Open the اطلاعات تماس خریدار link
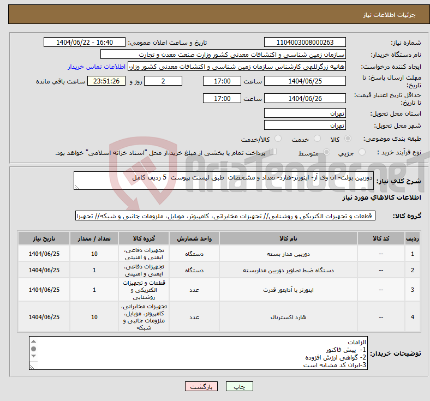This screenshot has height=401, width=430. 97,67
